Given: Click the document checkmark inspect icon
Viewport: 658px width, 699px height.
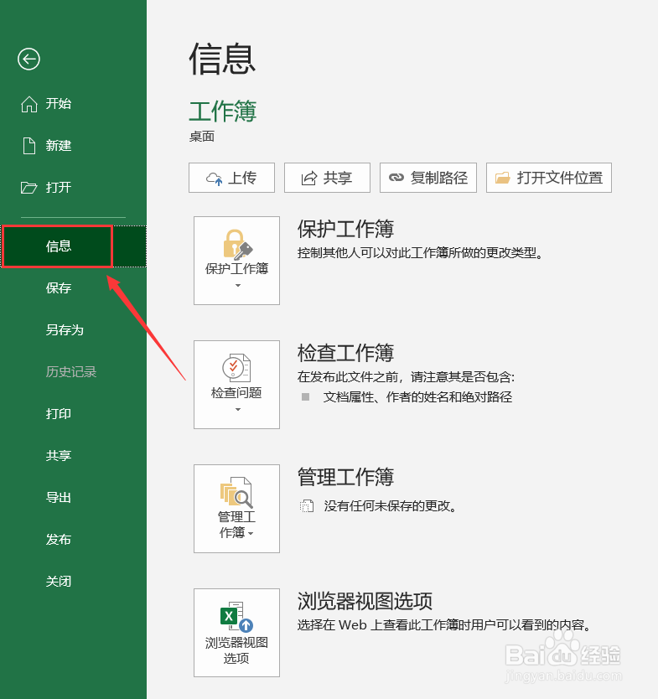Looking at the screenshot, I should click(236, 368).
